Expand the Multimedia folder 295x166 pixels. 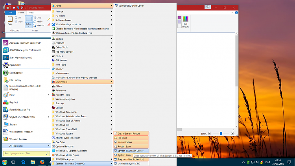82,82
